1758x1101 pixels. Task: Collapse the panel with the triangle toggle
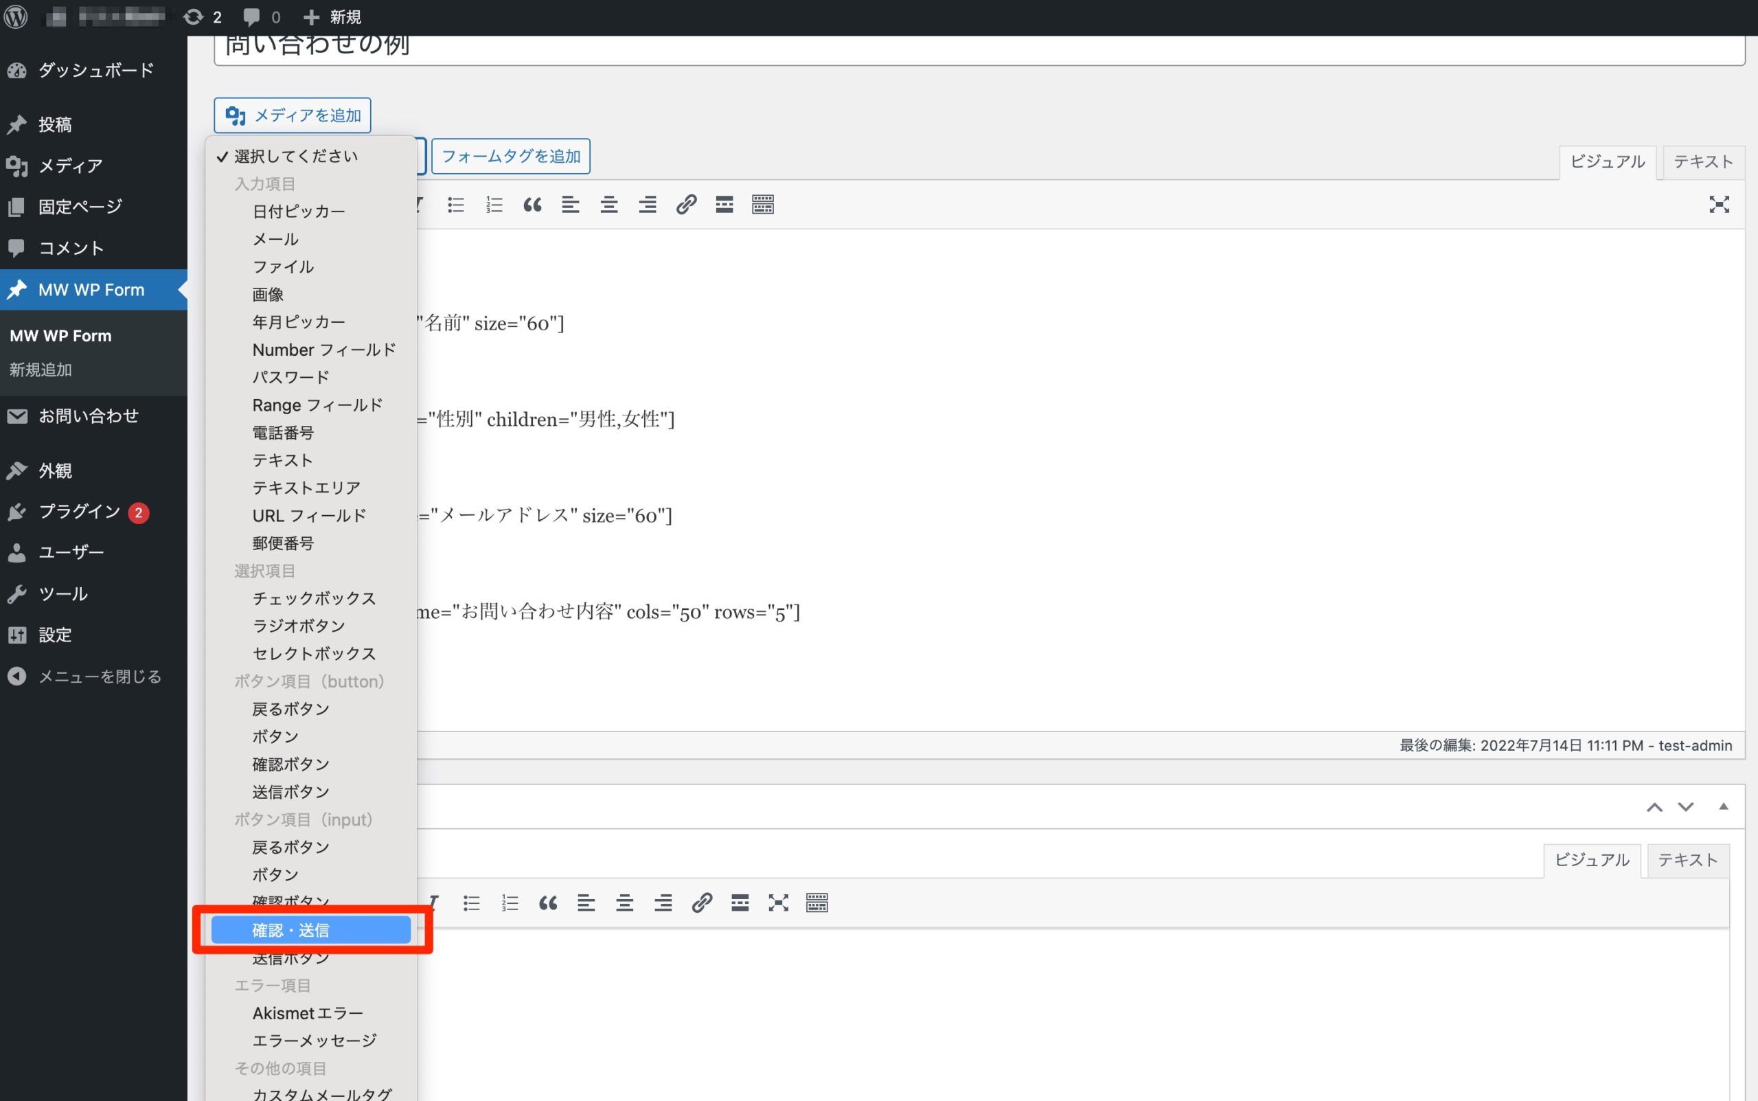tap(1722, 806)
